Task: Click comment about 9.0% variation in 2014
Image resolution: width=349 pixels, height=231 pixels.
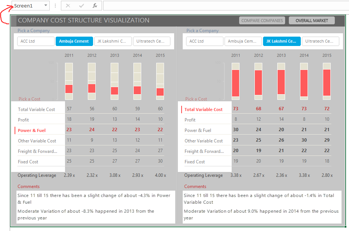Action: tap(261, 214)
